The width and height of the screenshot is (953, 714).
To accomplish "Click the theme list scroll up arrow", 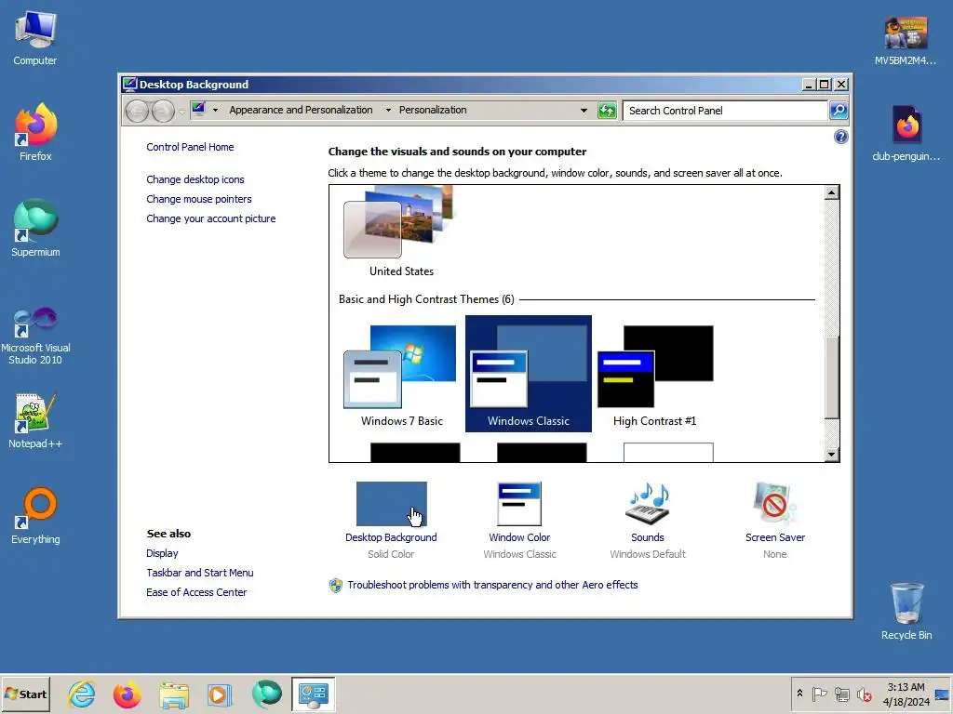I will point(831,192).
